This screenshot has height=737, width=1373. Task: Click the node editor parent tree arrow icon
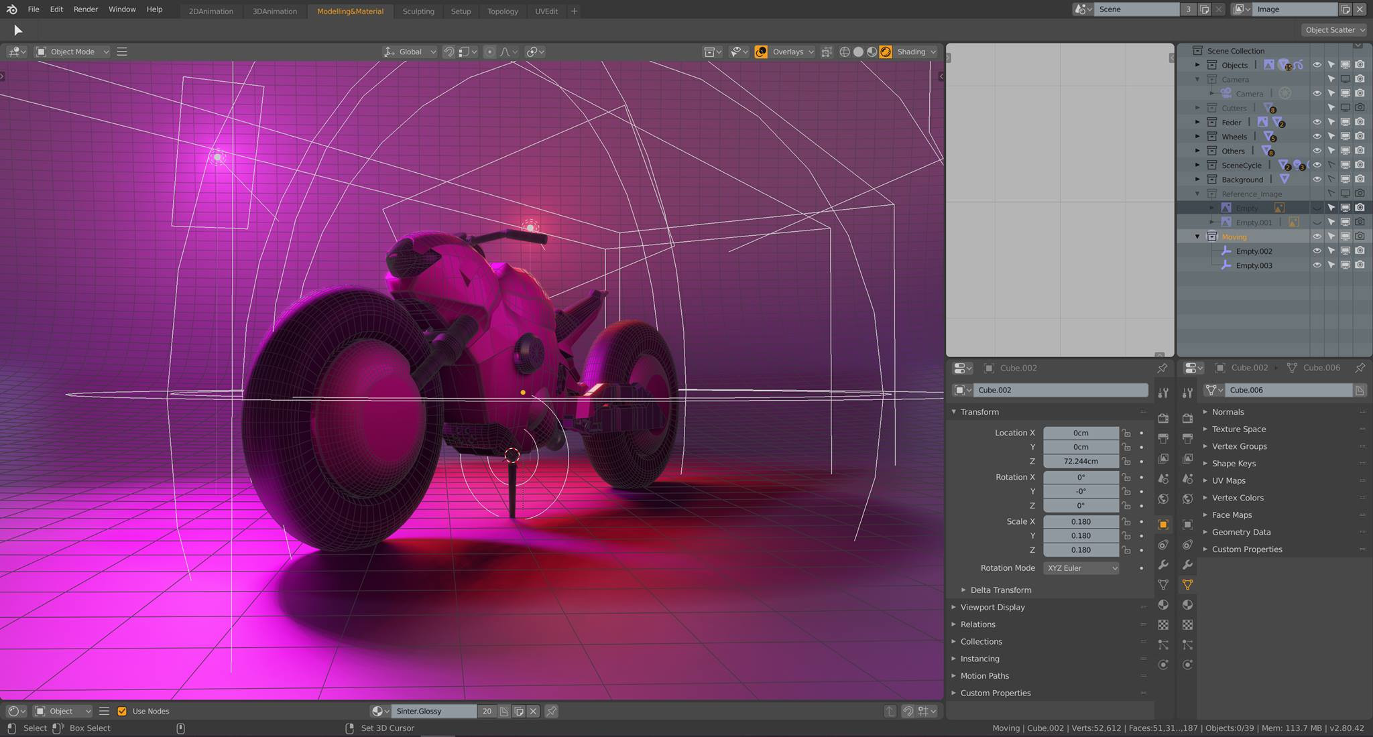890,711
